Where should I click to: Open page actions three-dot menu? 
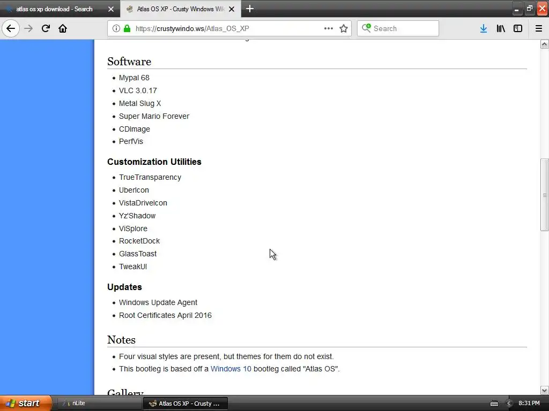[329, 28]
